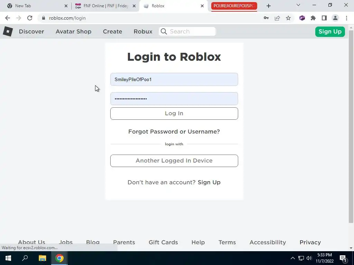This screenshot has width=354, height=265.
Task: Show hidden system tray icons
Action: point(292,258)
